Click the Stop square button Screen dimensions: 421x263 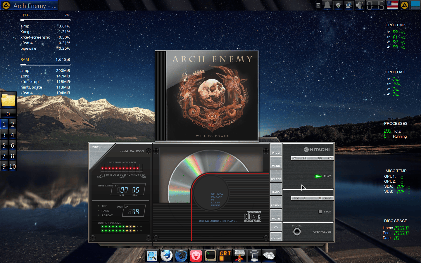pyautogui.click(x=320, y=212)
